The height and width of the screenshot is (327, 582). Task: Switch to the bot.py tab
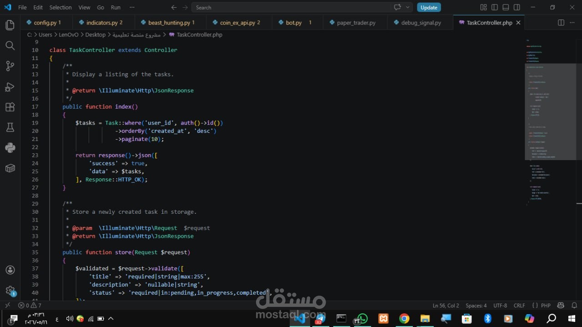pos(298,23)
